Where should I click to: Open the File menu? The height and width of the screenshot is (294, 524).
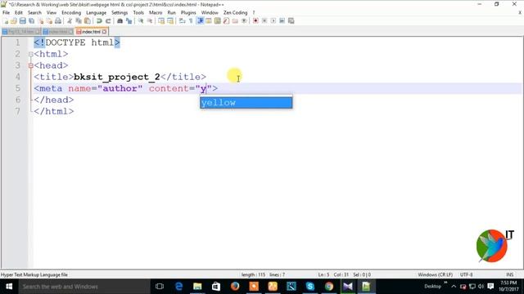(x=6, y=13)
